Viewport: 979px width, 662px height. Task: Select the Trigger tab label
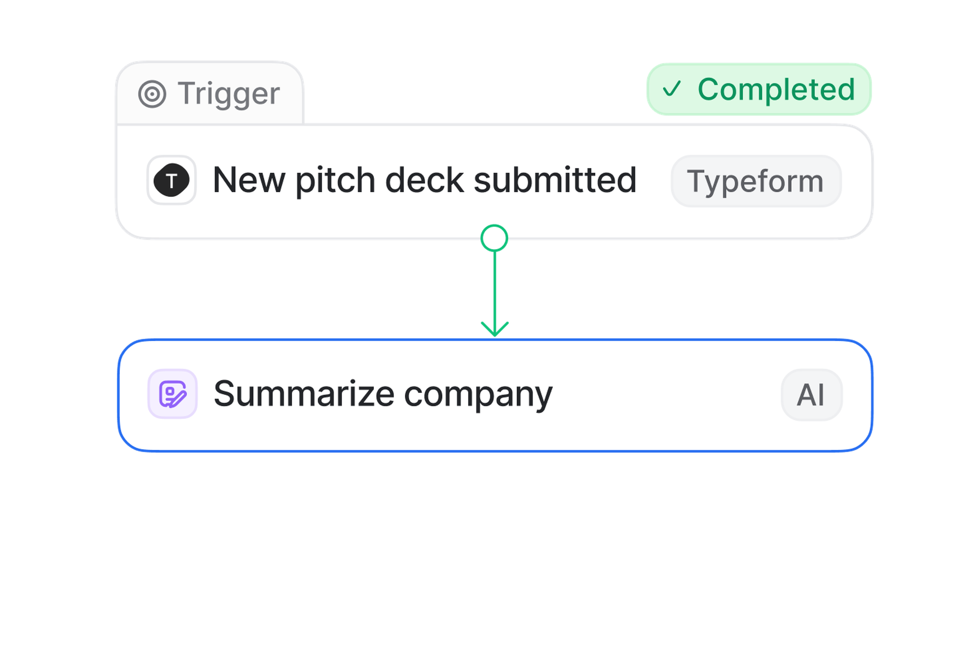228,94
